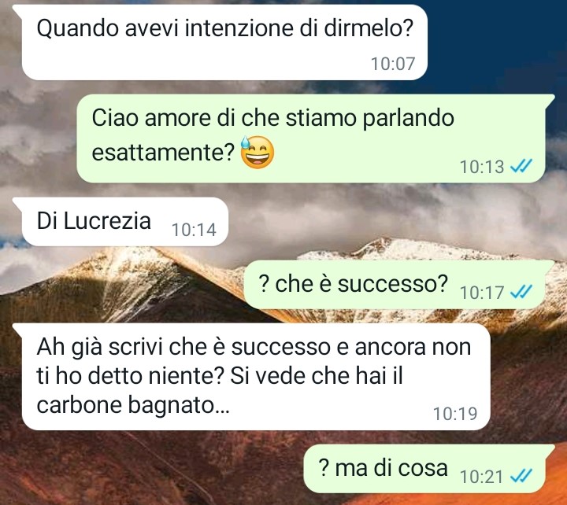Tap the sweat-smile emoji in the message
This screenshot has height=505, width=567.
coord(257,152)
